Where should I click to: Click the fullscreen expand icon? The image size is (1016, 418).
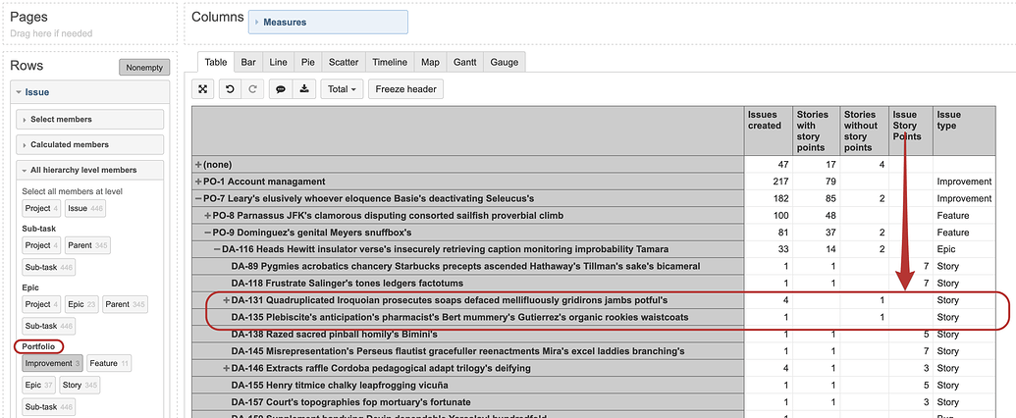click(203, 89)
